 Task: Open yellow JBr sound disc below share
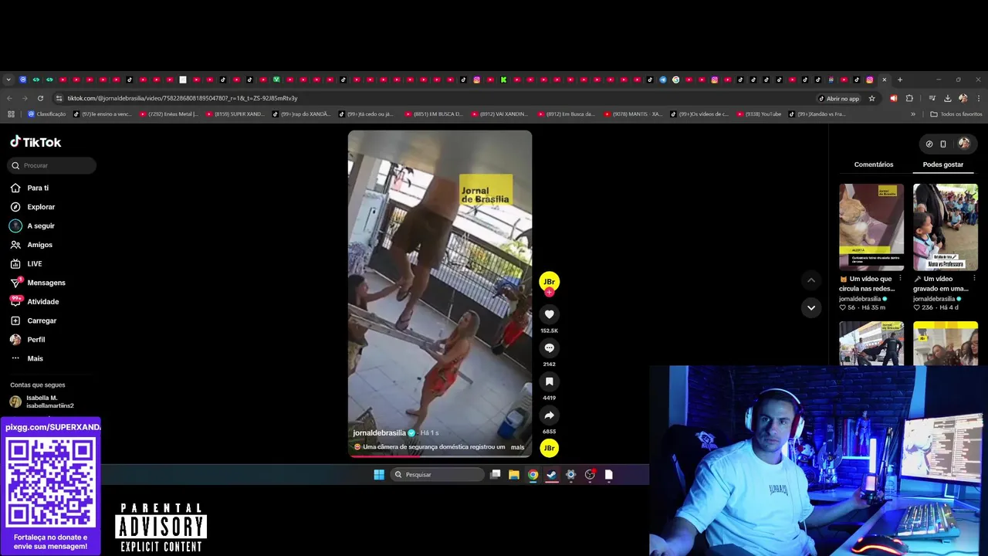click(x=549, y=448)
